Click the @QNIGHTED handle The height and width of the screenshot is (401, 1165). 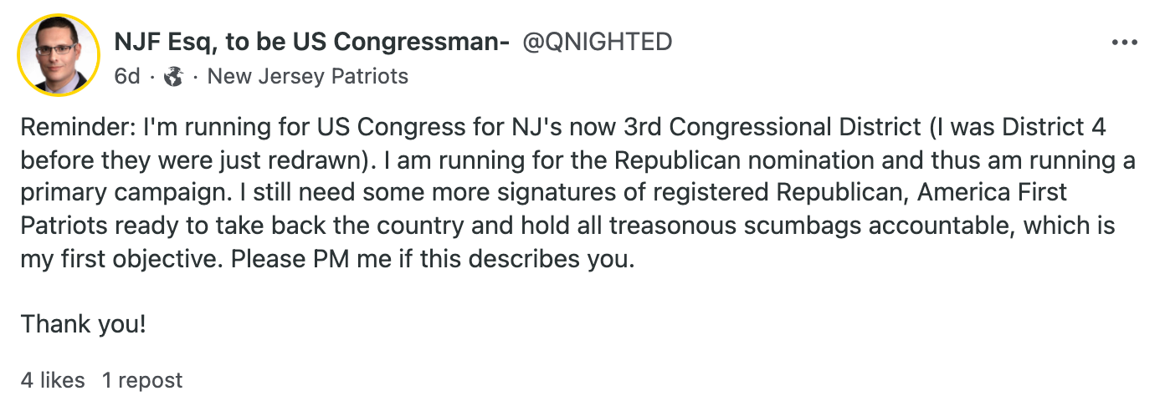pos(597,42)
